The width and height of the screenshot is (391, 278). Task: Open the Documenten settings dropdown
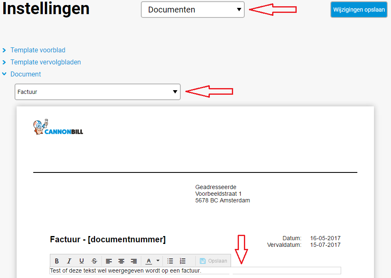192,10
